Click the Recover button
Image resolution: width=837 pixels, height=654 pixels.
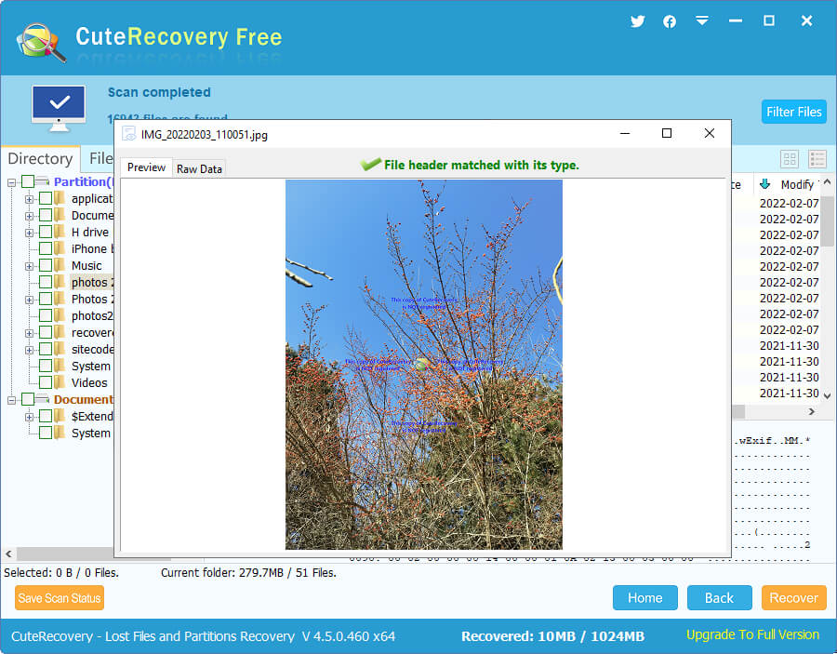pos(793,597)
